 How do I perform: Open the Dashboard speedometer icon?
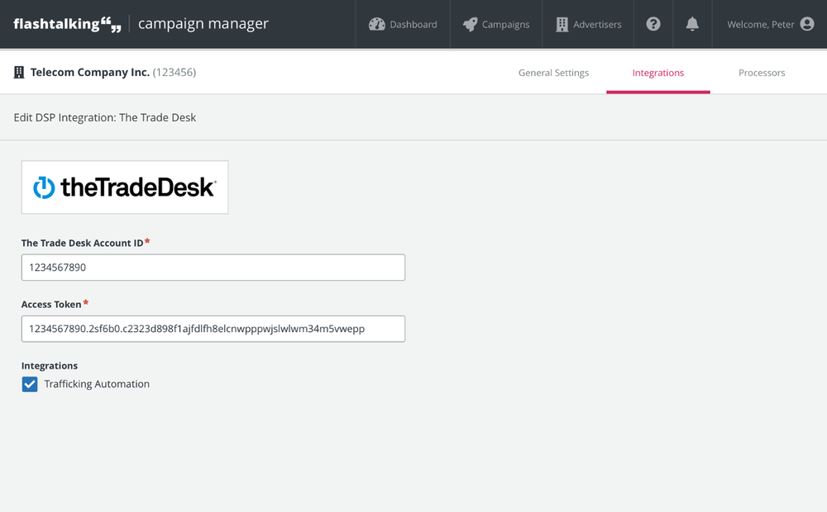tap(377, 24)
